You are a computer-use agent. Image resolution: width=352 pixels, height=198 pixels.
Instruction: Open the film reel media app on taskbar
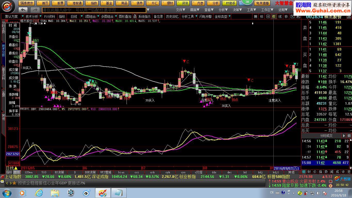click(x=71, y=193)
